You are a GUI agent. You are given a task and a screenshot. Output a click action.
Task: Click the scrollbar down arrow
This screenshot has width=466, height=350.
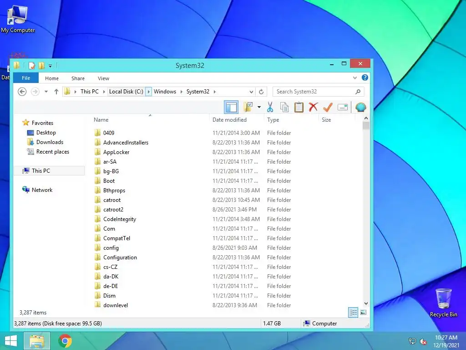click(366, 303)
